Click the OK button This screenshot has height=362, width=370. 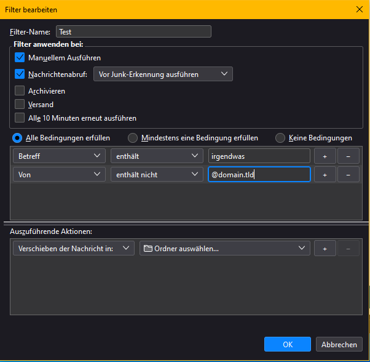pyautogui.click(x=287, y=345)
